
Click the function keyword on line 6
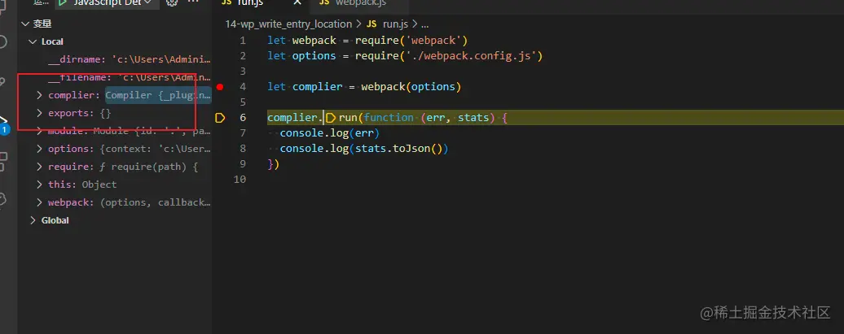(x=389, y=118)
